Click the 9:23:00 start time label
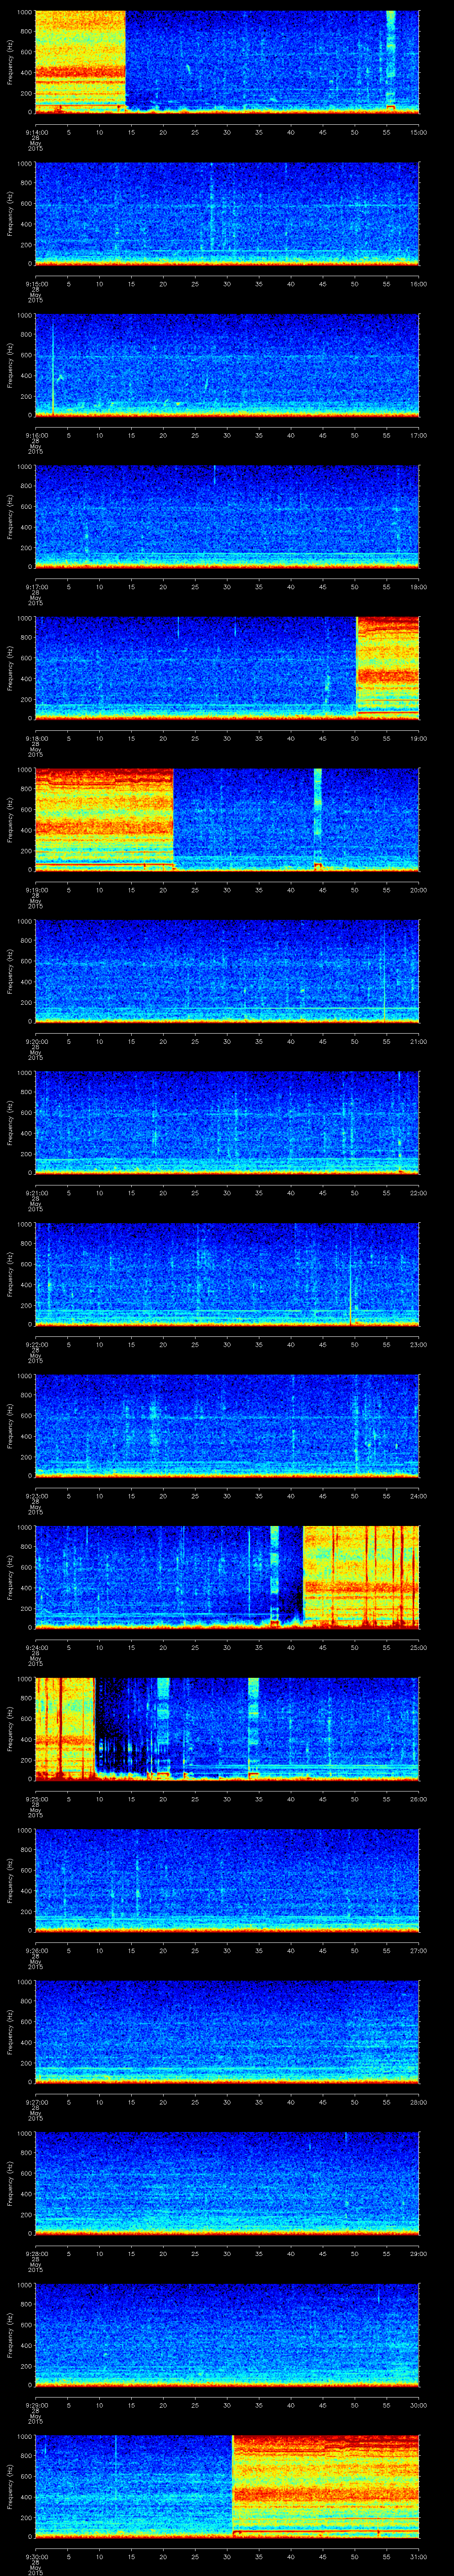 36,1496
